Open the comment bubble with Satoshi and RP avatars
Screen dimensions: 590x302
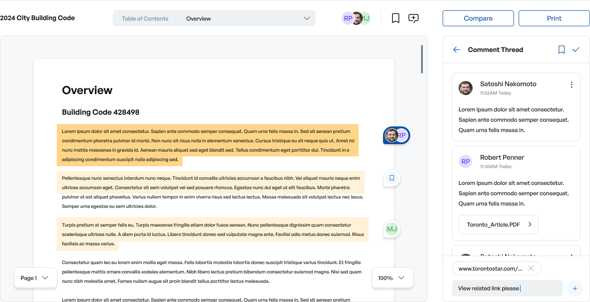[x=396, y=136]
